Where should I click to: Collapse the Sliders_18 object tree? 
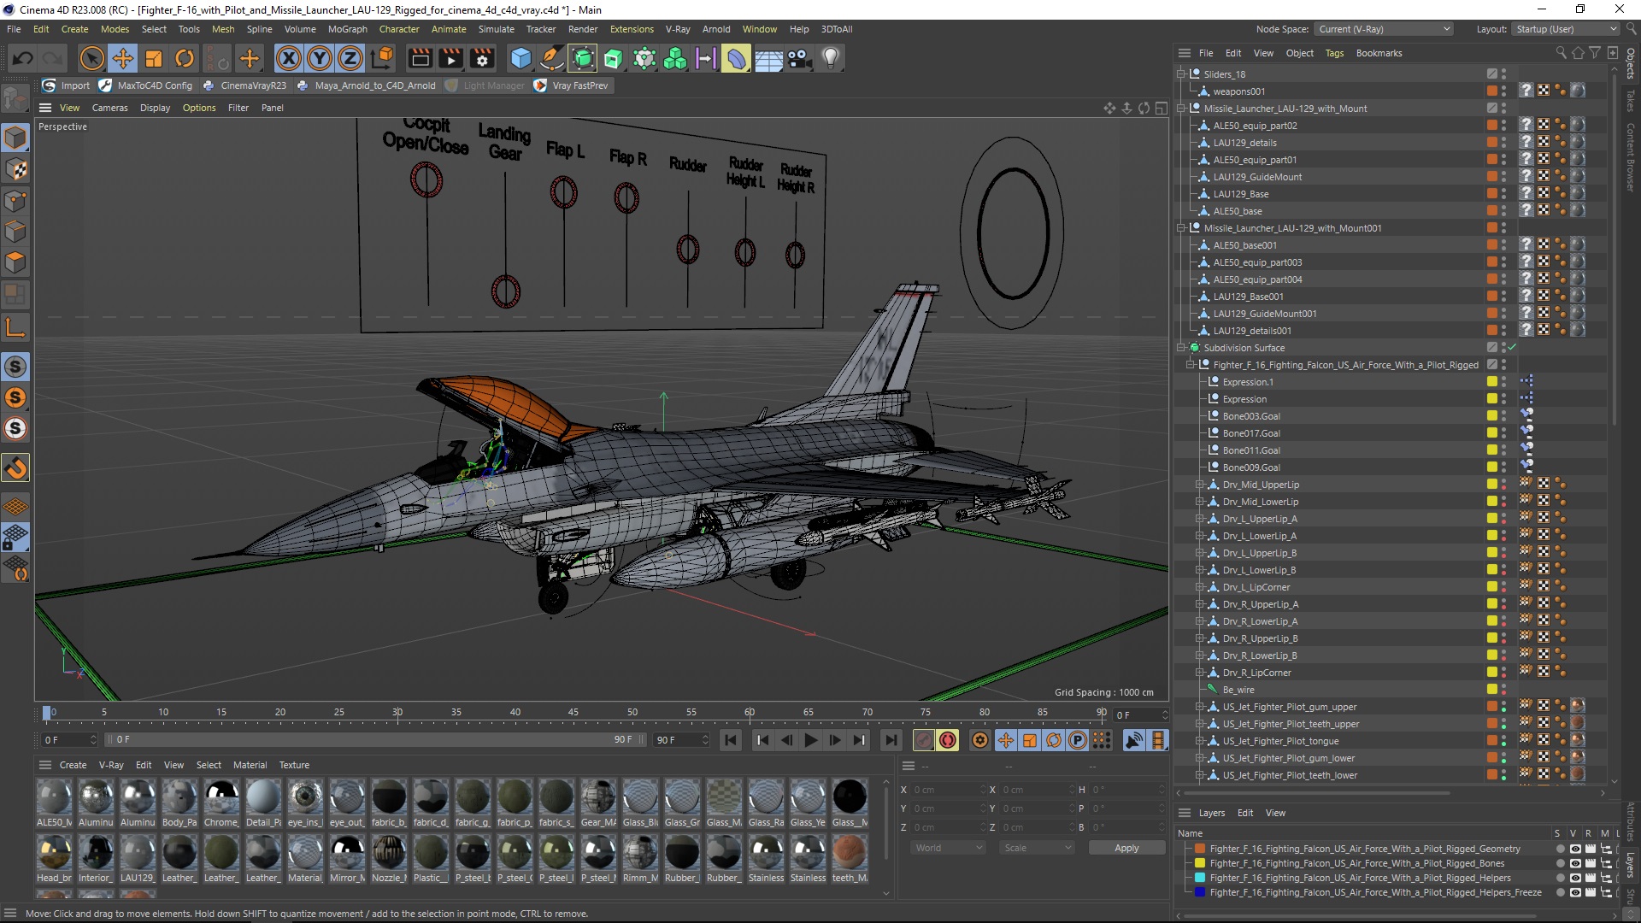pos(1181,74)
